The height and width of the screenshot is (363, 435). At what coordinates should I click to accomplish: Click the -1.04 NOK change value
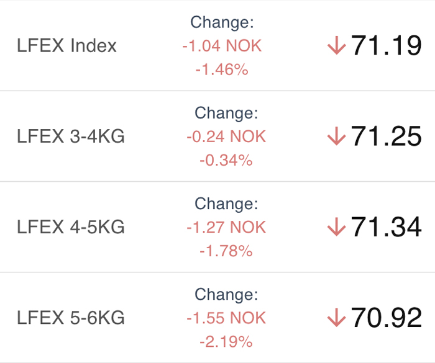tap(222, 46)
